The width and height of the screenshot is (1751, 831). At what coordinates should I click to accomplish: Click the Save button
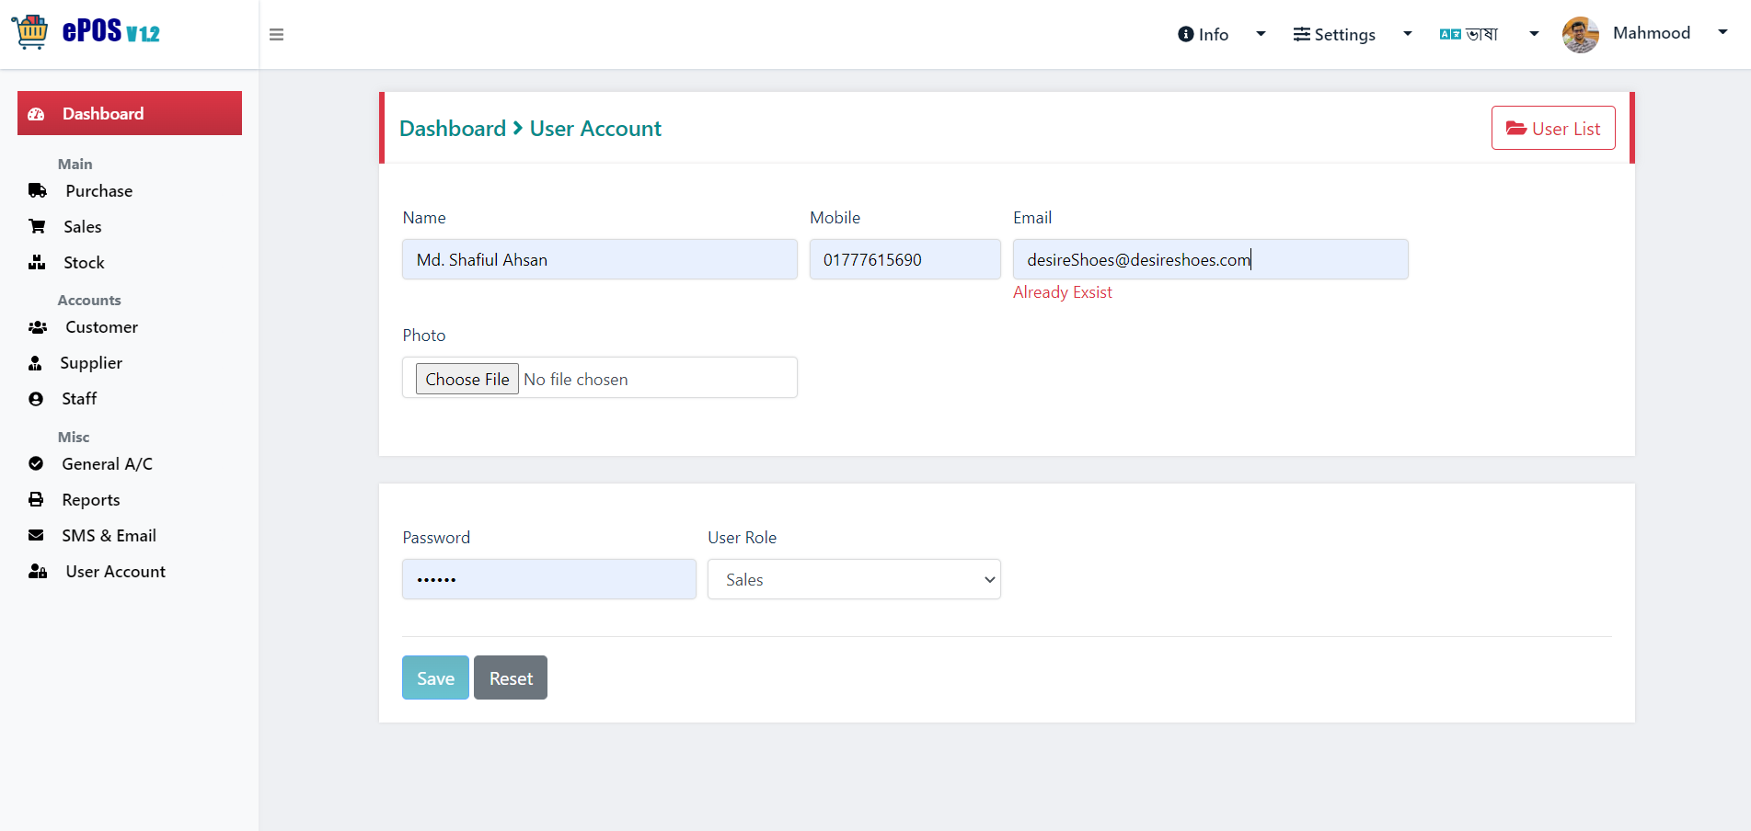(x=435, y=677)
